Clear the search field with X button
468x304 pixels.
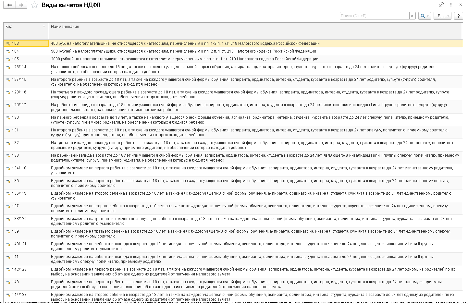pos(412,16)
